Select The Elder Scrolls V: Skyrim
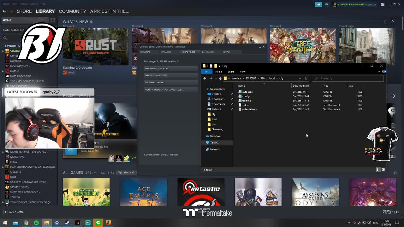 27,81
